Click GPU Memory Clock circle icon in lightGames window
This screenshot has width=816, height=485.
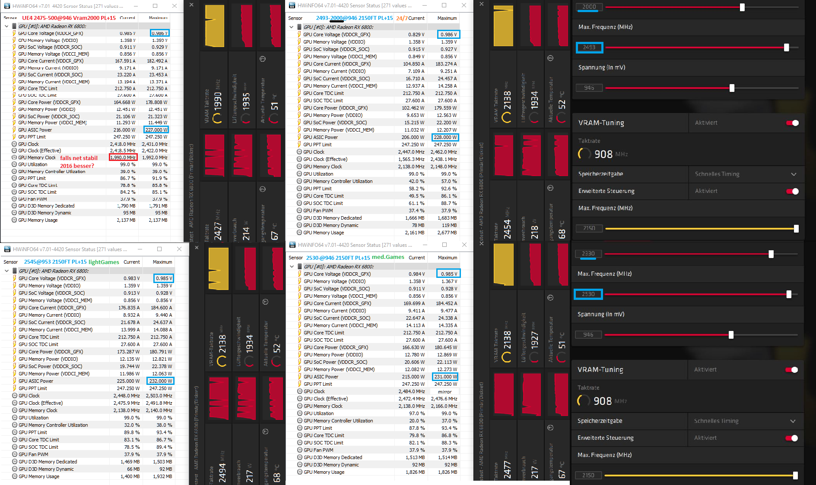(15, 410)
